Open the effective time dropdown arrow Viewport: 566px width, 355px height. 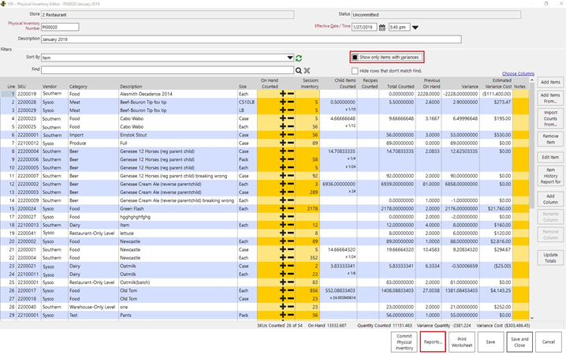tap(415, 28)
